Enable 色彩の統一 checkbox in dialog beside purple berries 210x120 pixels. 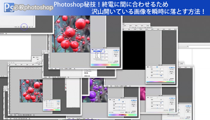[x=131, y=111]
